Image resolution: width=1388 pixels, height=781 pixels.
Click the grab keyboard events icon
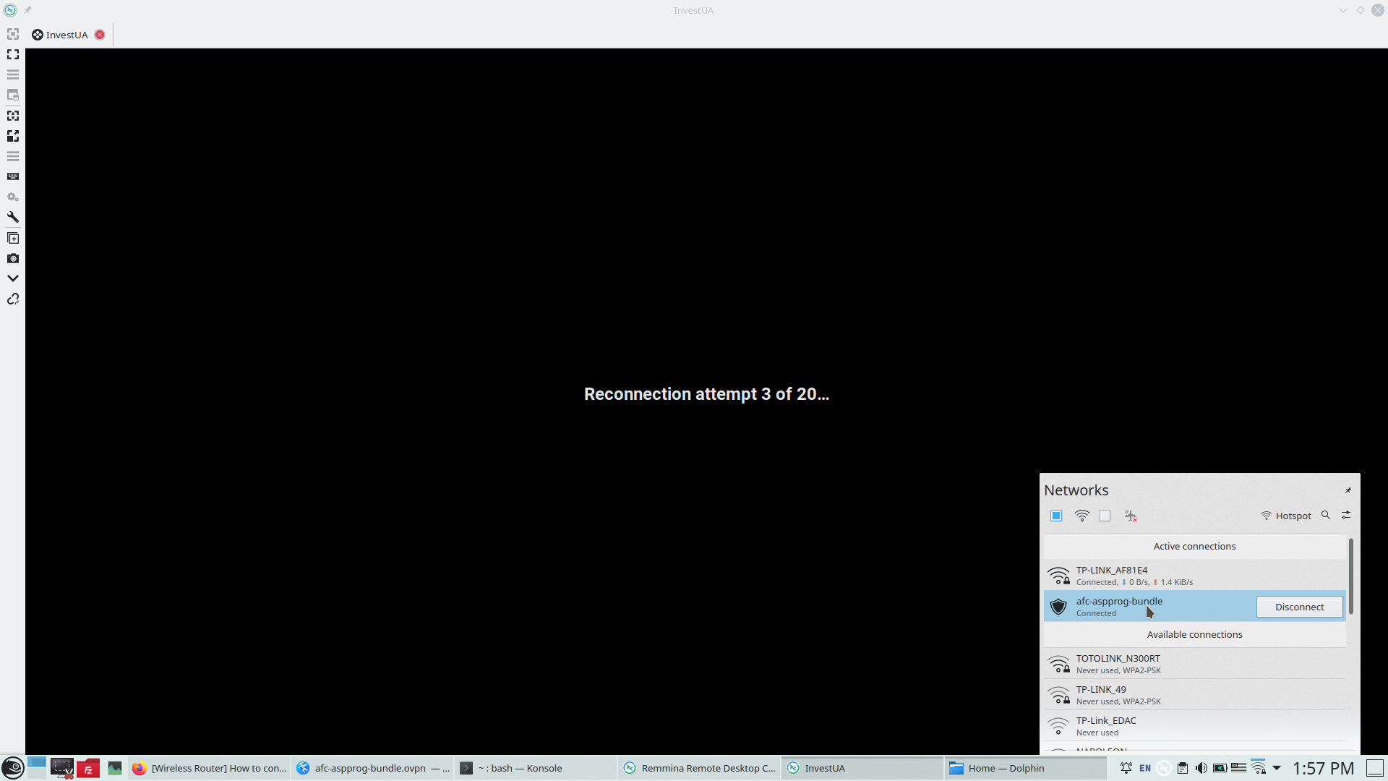point(13,176)
